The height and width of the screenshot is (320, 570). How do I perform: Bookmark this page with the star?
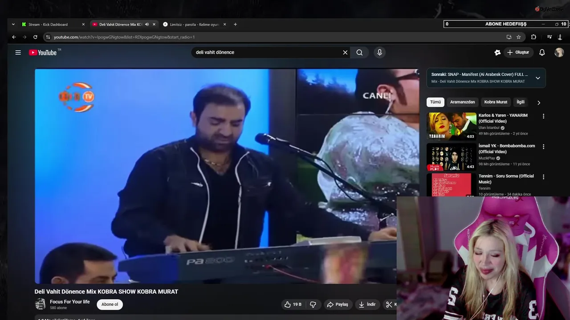(519, 37)
